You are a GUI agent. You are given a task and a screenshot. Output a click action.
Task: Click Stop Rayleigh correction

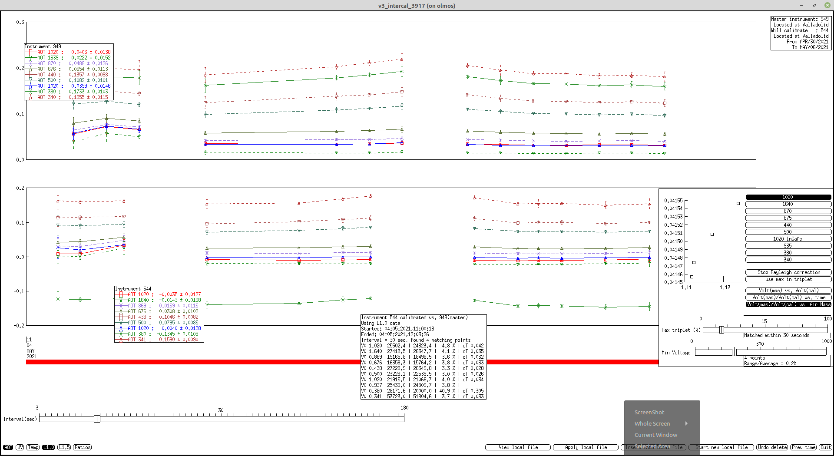[x=788, y=272]
